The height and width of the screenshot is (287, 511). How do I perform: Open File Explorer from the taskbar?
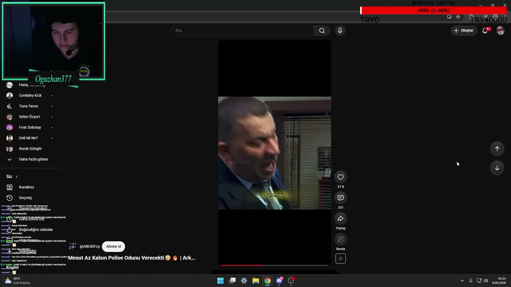255,281
